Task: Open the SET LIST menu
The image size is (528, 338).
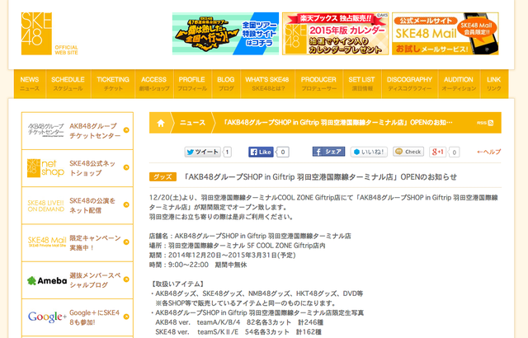Action: pos(362,84)
